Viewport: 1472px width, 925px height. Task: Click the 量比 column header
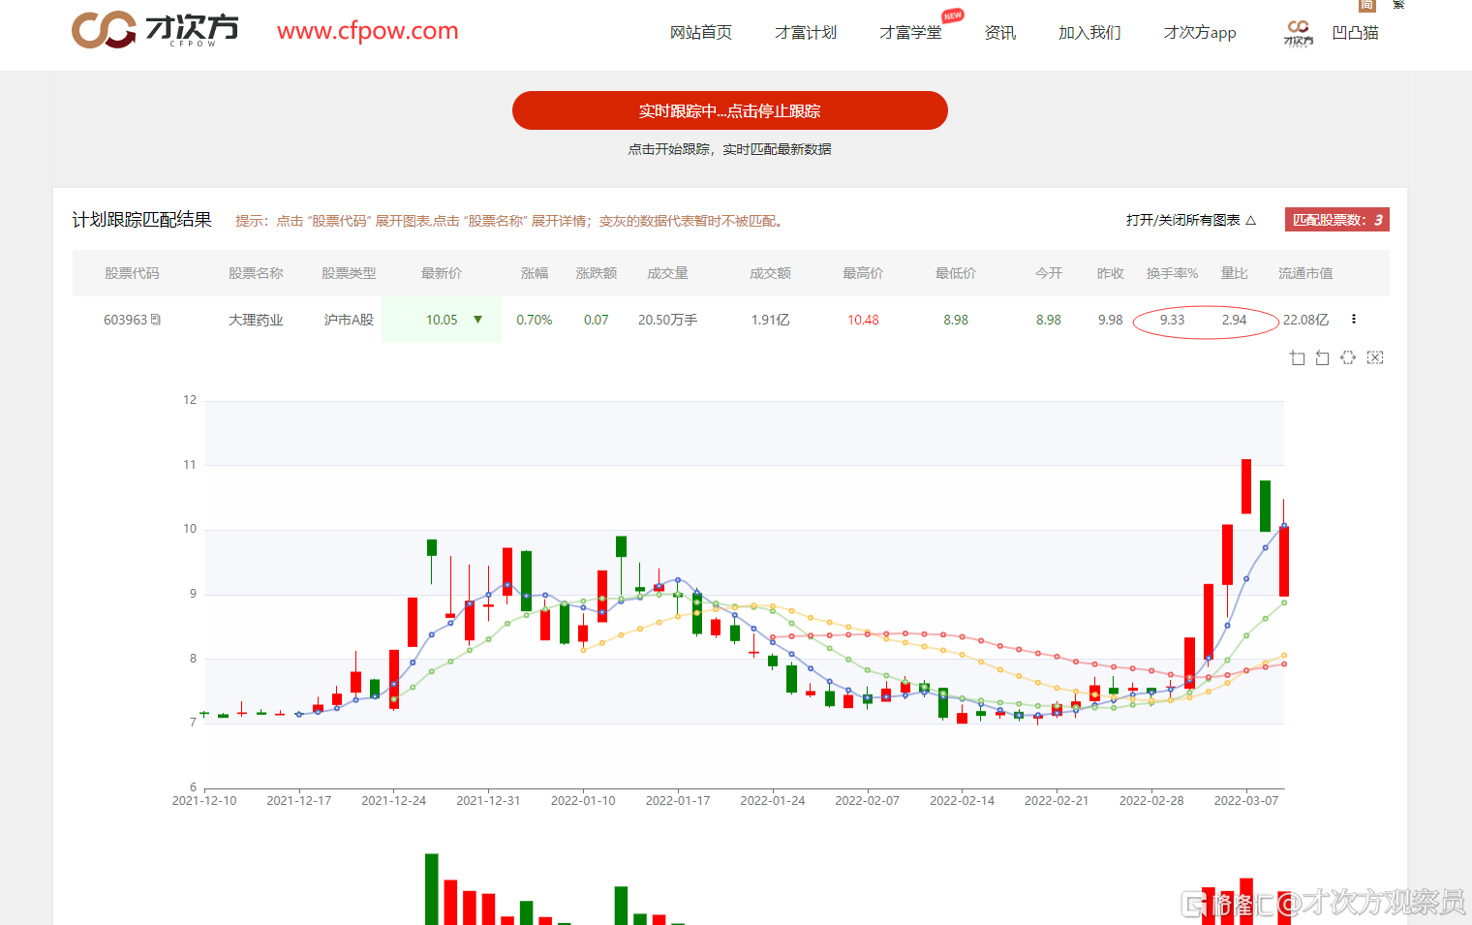pyautogui.click(x=1235, y=273)
